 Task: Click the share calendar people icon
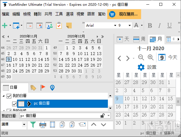49,25
